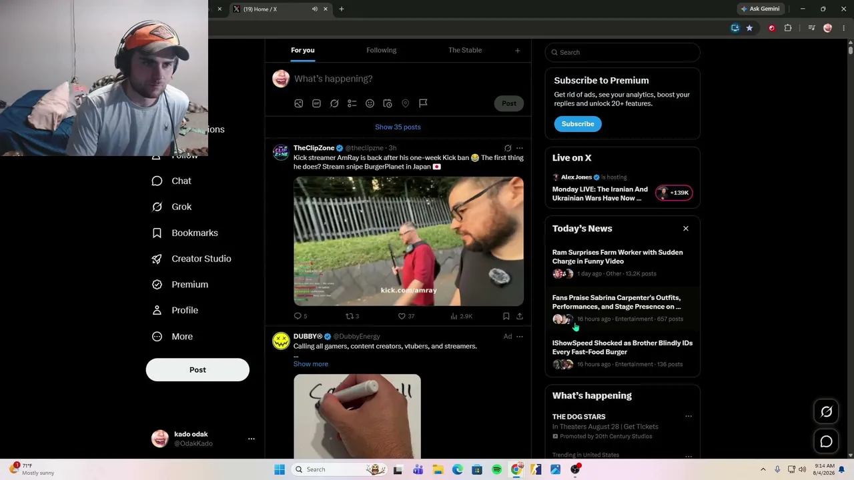
Task: Open the floating chat messages button
Action: 826,441
